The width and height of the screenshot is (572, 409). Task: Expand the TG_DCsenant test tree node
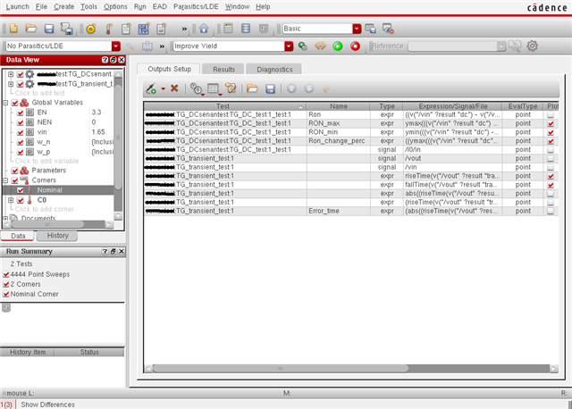(11, 74)
